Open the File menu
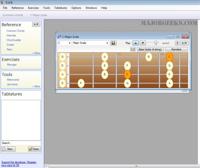The width and height of the screenshot is (200, 168). [5, 8]
